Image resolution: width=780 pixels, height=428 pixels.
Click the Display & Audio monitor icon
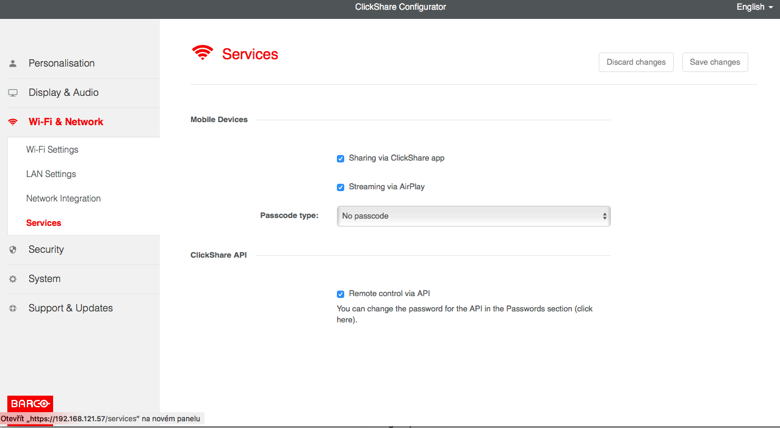click(x=13, y=93)
